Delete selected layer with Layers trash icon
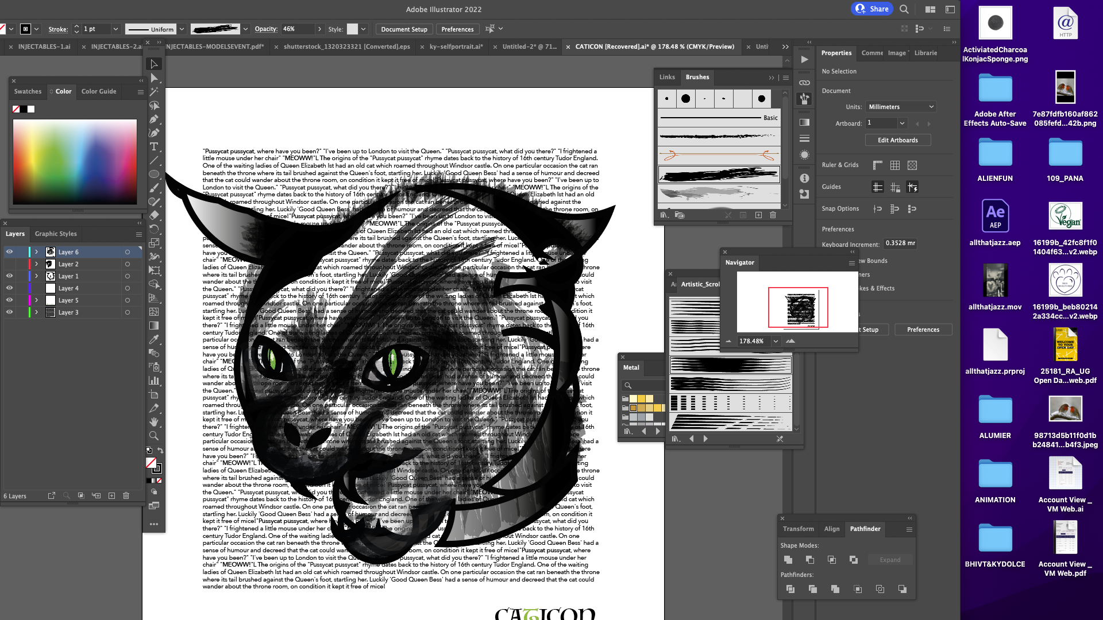Viewport: 1103px width, 620px height. [x=126, y=495]
